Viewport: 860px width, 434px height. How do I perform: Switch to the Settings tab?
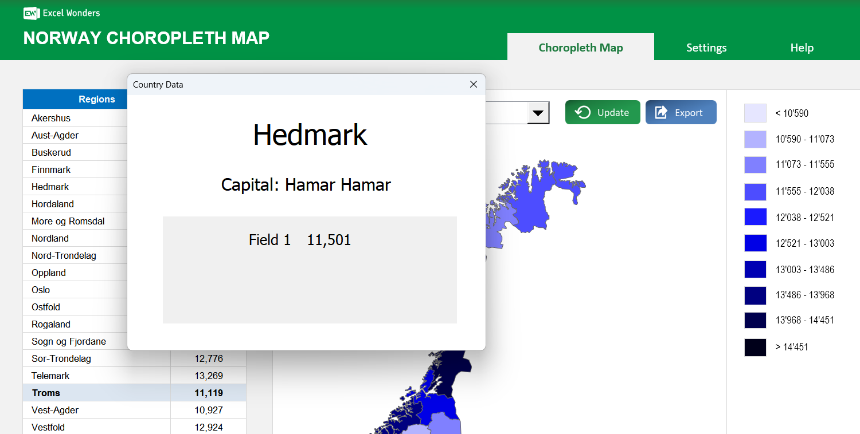706,48
